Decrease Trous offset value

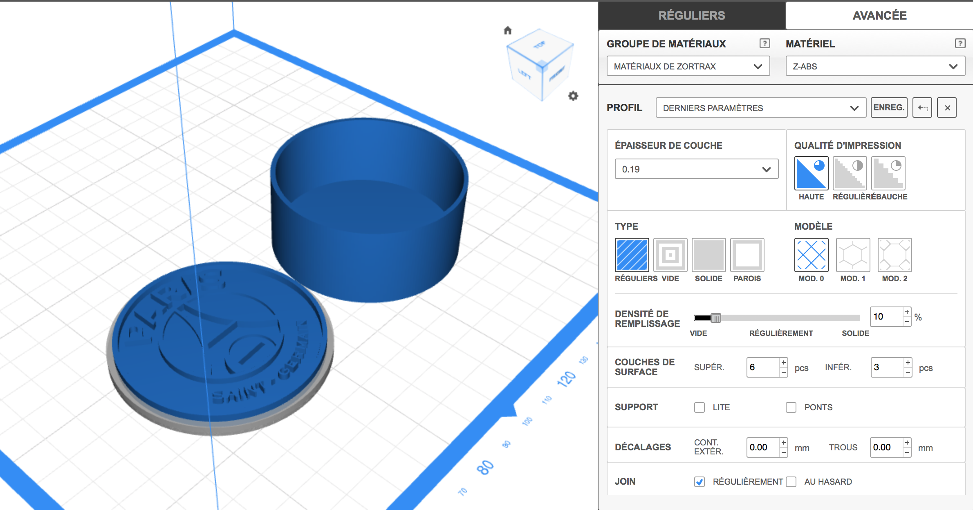tap(907, 452)
